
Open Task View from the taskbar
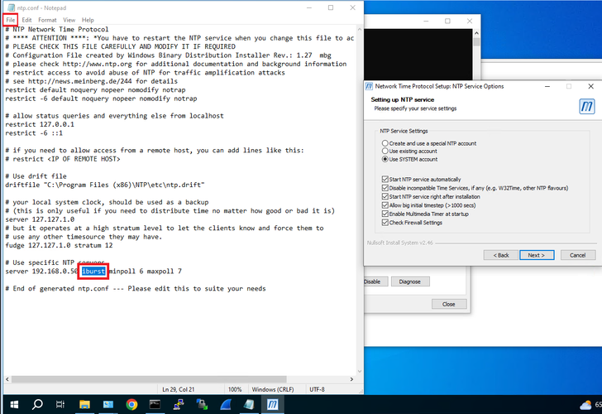61,404
